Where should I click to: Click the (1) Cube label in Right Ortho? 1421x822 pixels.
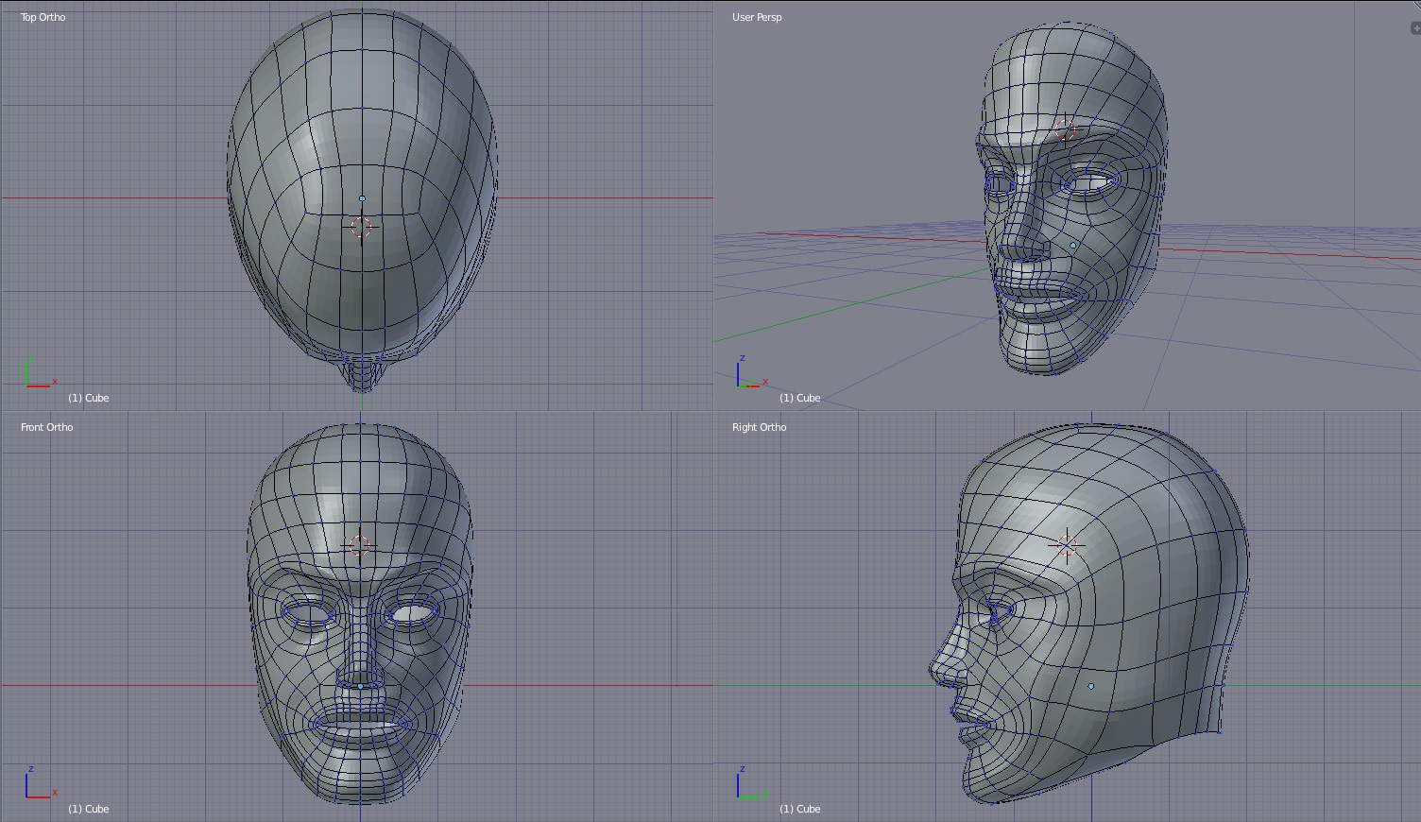click(x=800, y=809)
